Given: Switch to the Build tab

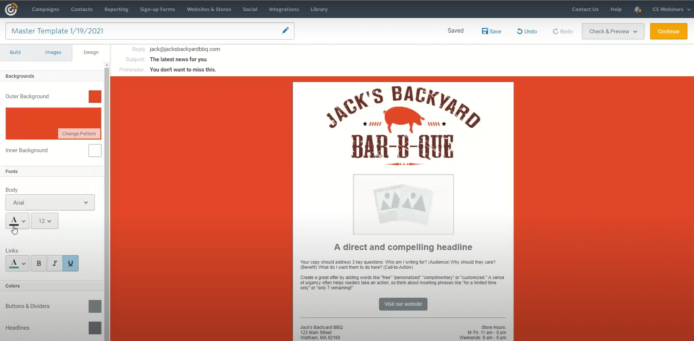Looking at the screenshot, I should coord(15,52).
